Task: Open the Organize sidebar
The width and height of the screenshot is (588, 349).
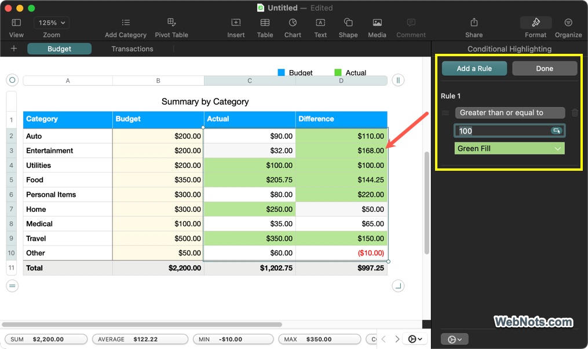Action: [568, 23]
